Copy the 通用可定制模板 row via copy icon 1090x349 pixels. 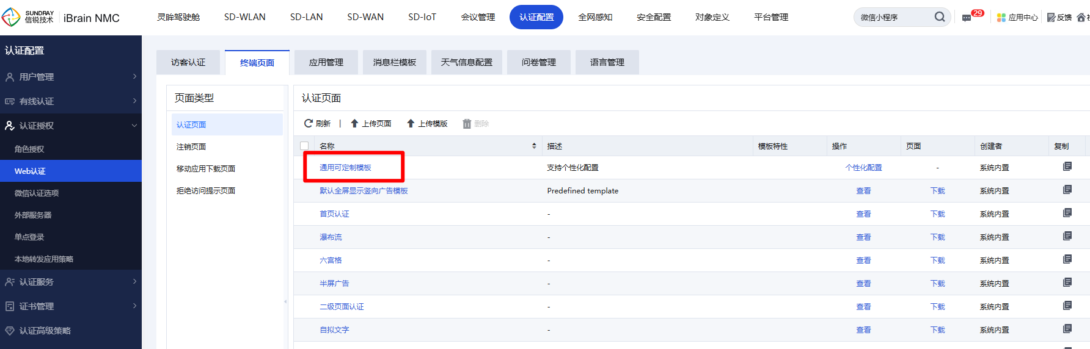[x=1067, y=167]
